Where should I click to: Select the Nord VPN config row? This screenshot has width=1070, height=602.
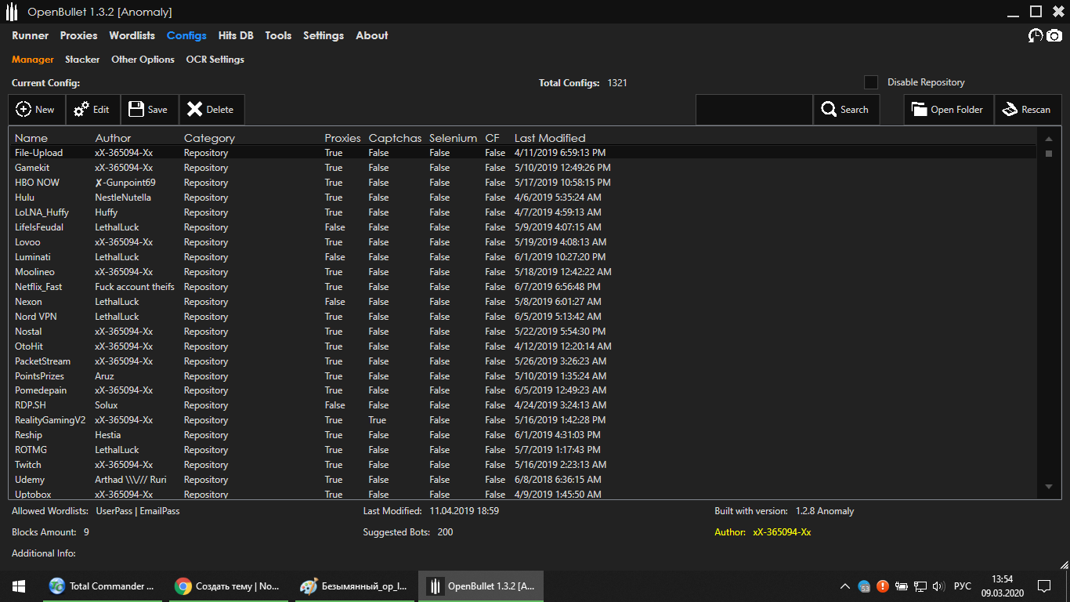click(522, 317)
